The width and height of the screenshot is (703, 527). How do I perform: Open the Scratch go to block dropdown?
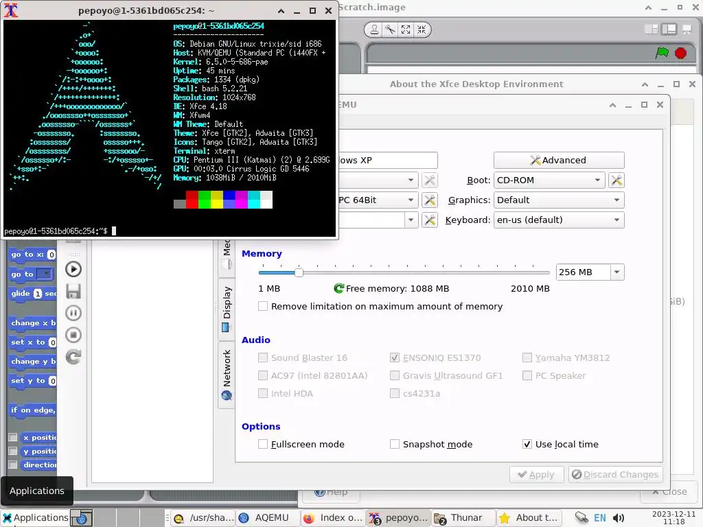tap(45, 274)
